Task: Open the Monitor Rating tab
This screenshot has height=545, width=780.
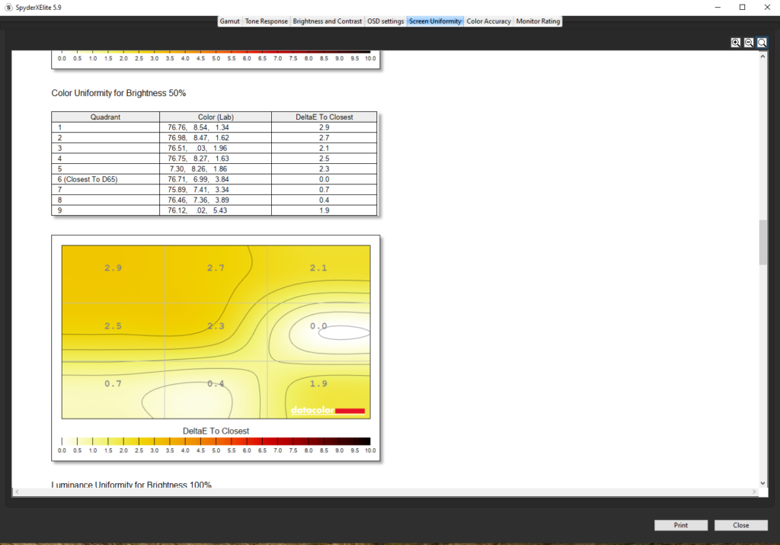Action: pyautogui.click(x=538, y=21)
